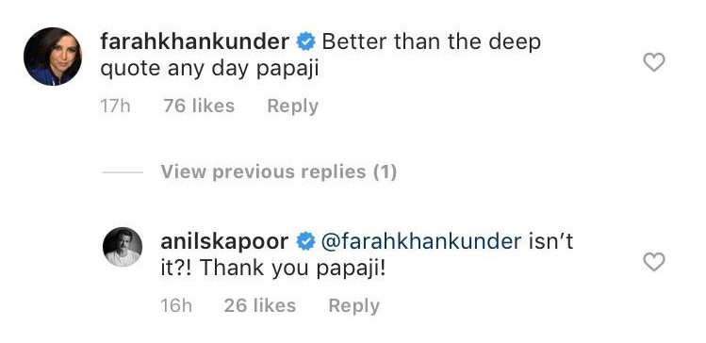The image size is (706, 343).
Task: Click the dash line before View previous replies
Action: (x=123, y=171)
